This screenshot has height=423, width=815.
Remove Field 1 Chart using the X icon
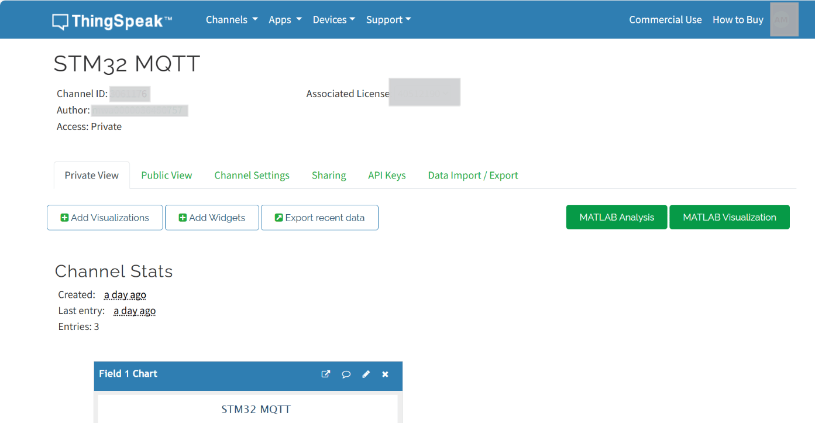coord(385,374)
